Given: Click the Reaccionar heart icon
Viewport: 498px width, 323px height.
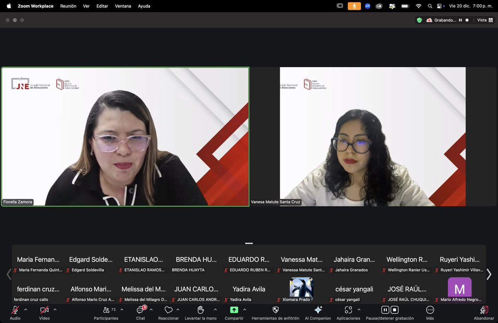Looking at the screenshot, I should [168, 310].
